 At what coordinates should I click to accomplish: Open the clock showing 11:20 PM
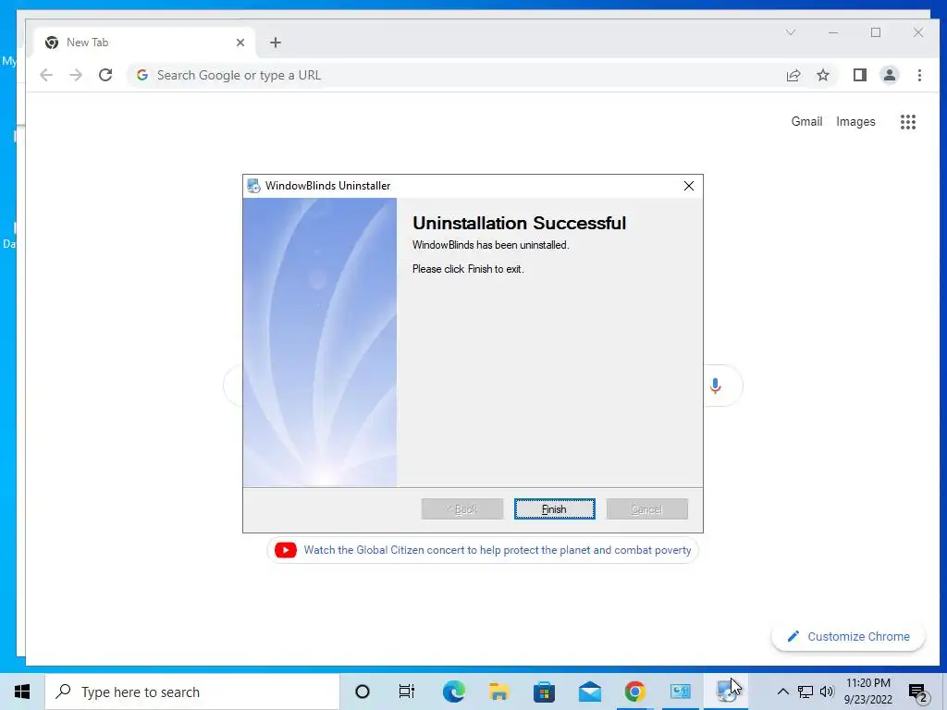867,692
